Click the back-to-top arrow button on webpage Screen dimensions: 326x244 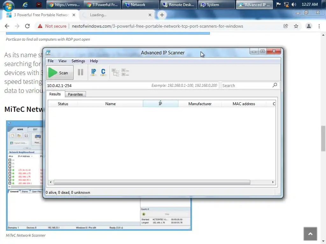[x=310, y=234]
